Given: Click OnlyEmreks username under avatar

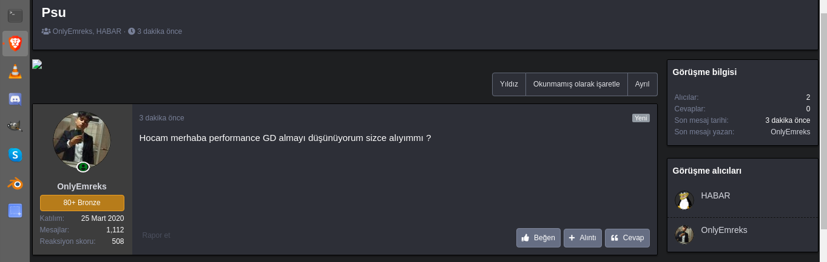Looking at the screenshot, I should pos(82,186).
